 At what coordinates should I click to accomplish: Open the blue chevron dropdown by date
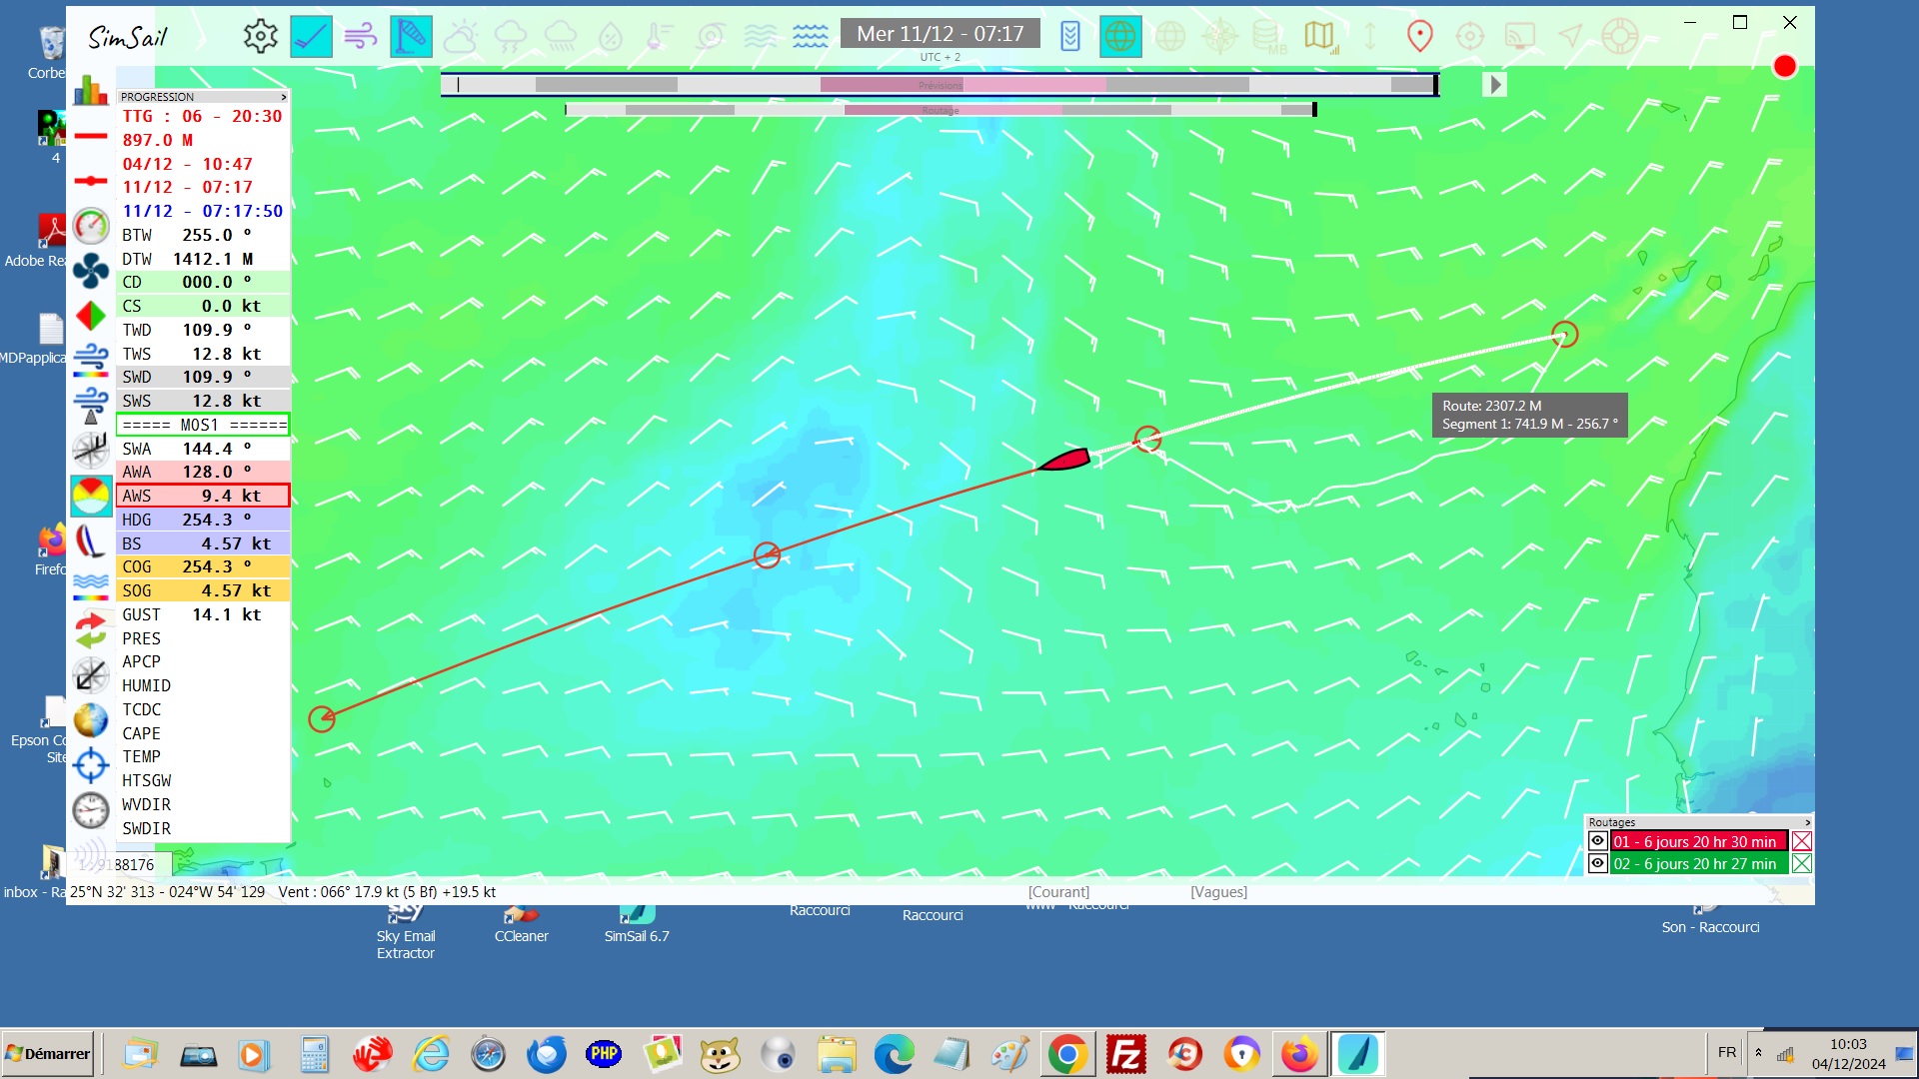1070,37
